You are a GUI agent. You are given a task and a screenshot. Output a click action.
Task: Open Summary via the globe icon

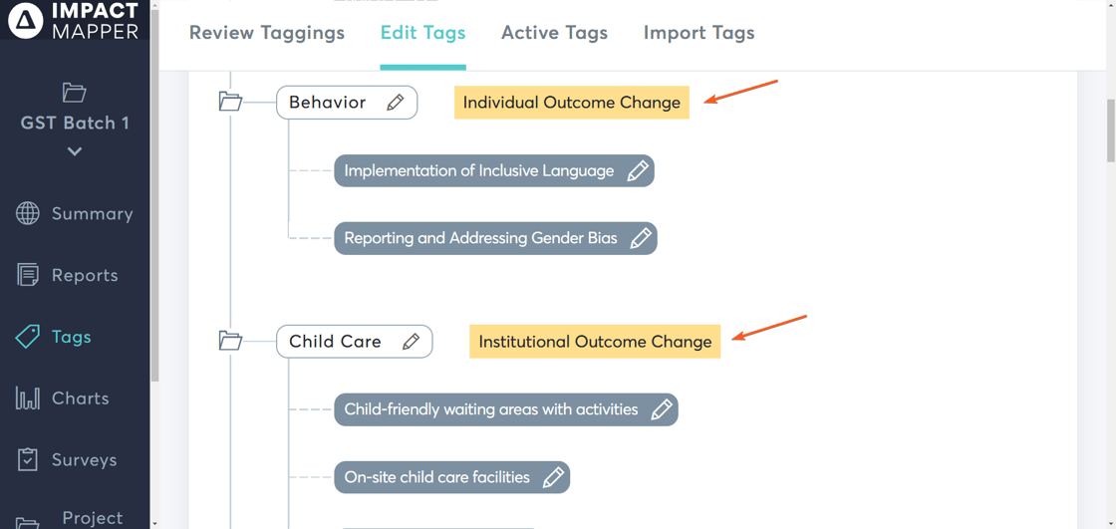tap(28, 213)
